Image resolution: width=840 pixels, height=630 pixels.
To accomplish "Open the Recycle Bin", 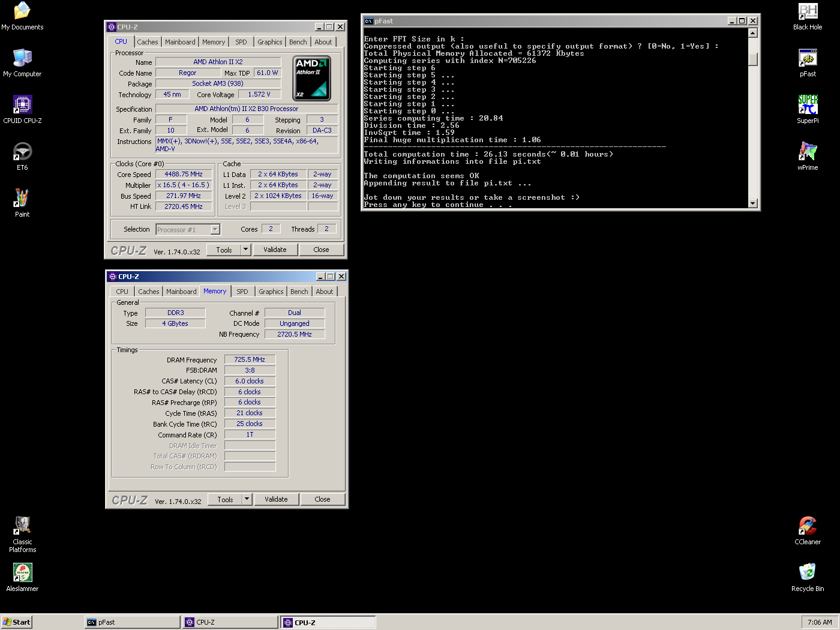I will click(808, 578).
